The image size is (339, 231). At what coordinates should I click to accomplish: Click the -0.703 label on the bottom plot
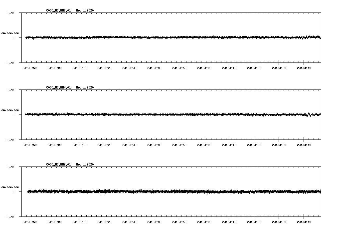click(x=10, y=217)
